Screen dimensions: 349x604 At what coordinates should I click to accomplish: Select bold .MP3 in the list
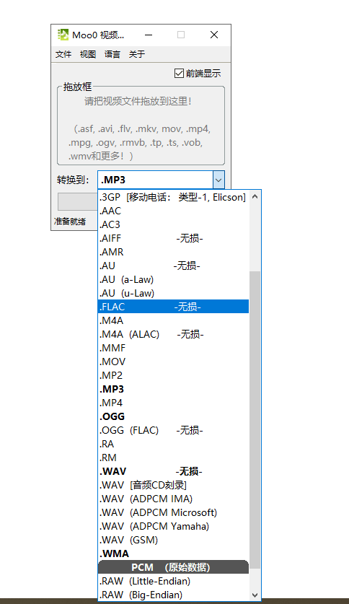point(174,389)
